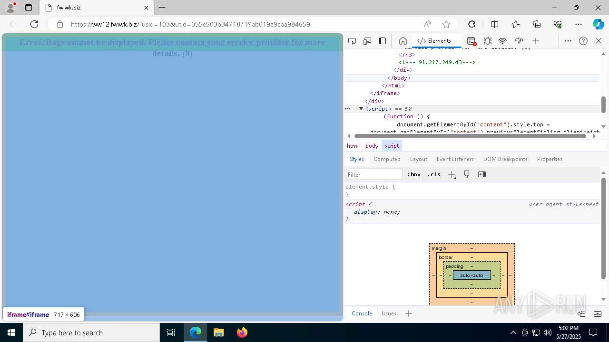Click the display: none style declaration
609x342 pixels.
pyautogui.click(x=377, y=212)
